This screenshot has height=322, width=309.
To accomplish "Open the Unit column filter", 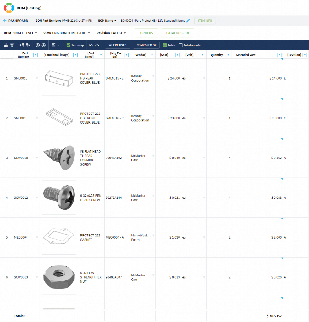I will [203, 55].
